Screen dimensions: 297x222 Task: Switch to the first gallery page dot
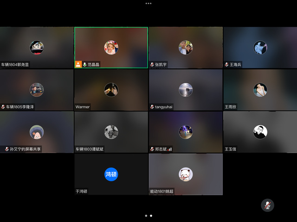(146, 216)
